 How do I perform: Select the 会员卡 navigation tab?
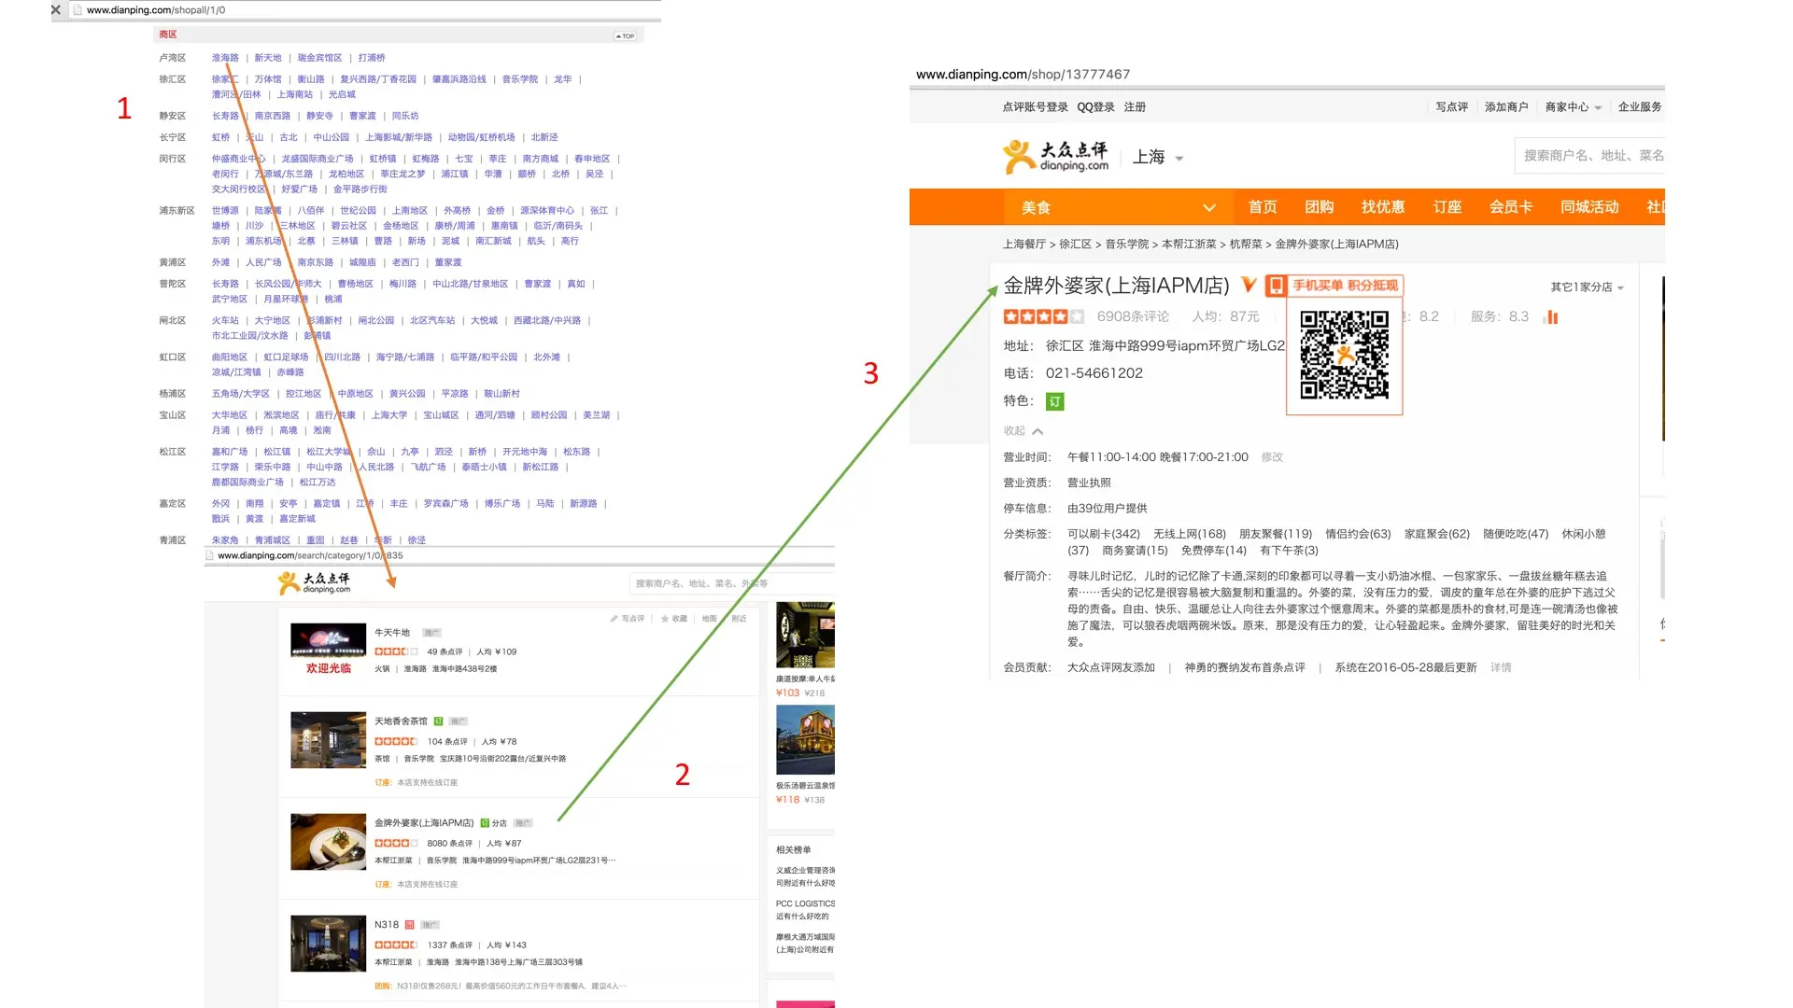point(1510,207)
